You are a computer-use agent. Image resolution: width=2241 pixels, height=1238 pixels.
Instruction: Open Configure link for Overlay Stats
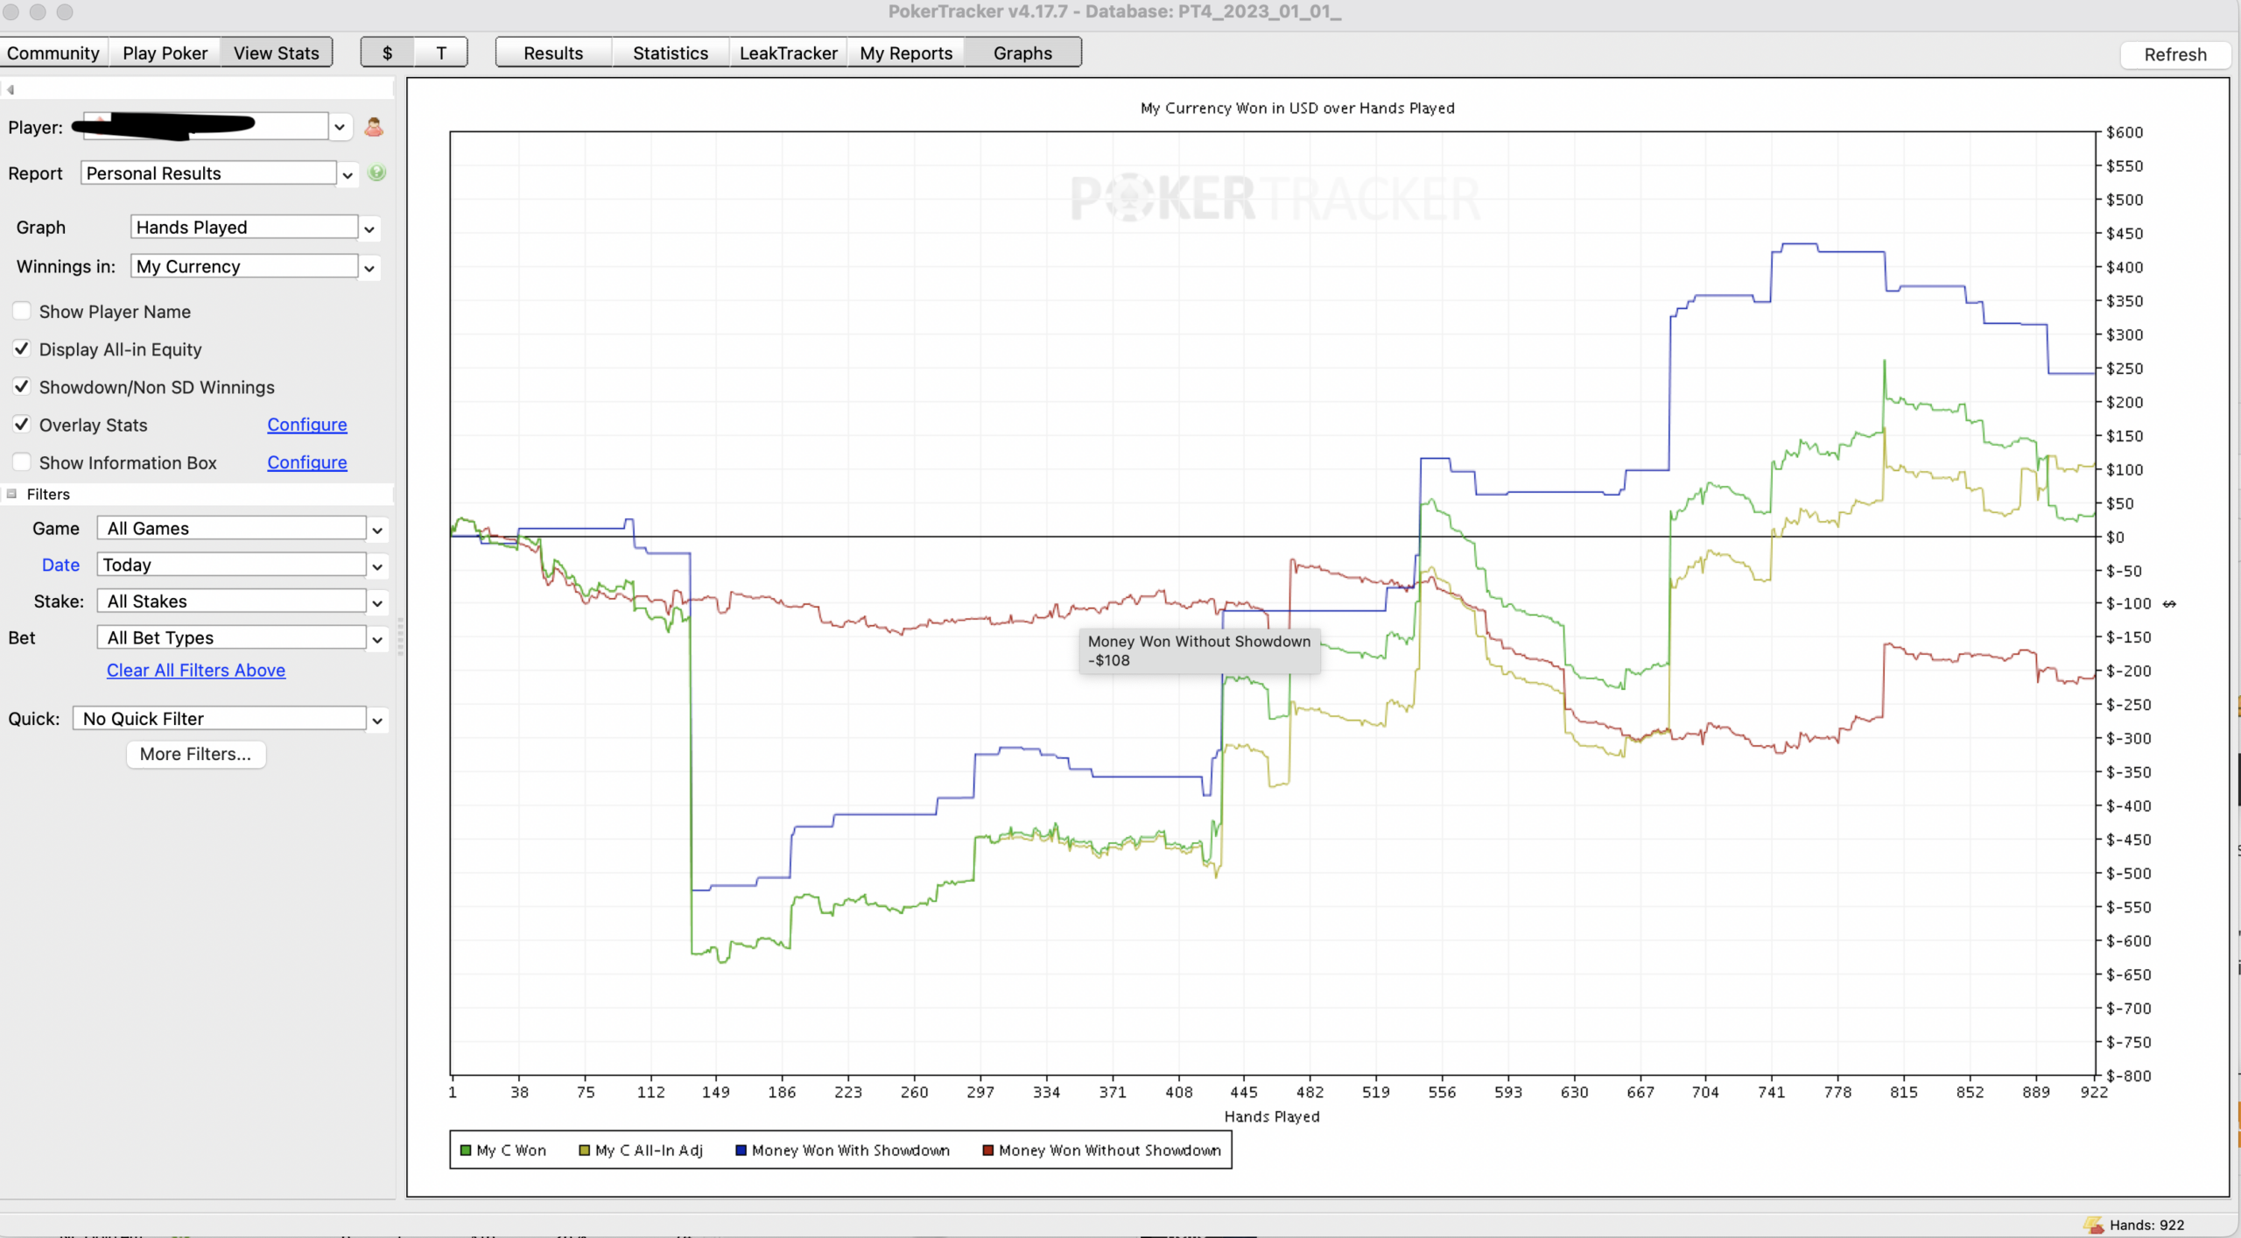tap(307, 425)
